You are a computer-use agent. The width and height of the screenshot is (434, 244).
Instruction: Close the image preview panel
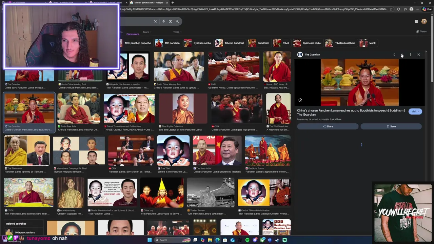point(418,55)
